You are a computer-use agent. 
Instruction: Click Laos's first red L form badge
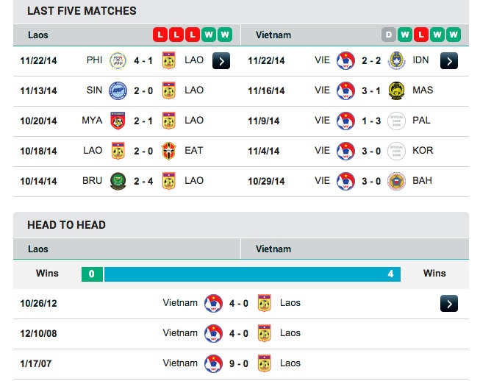tap(160, 35)
